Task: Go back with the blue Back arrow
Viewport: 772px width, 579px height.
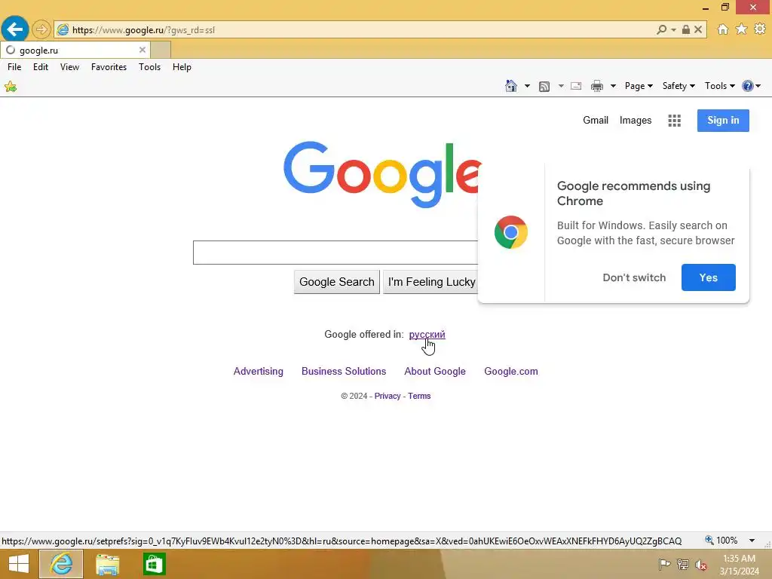Action: coord(15,29)
